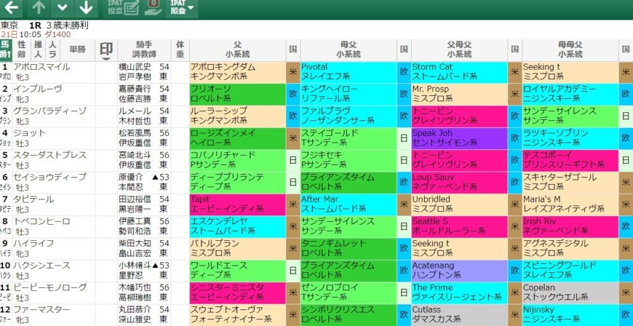Click sire cell ディープブリランテ
Screen dimensions: 633x326
[238, 182]
